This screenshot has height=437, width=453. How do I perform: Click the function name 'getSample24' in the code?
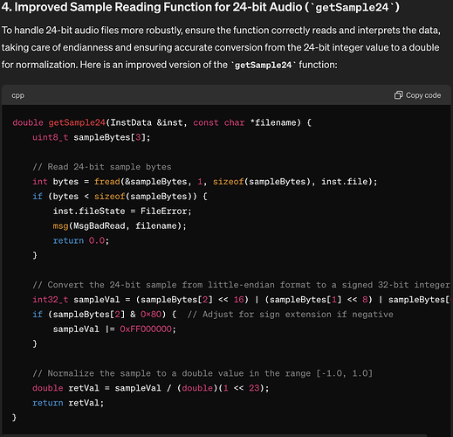point(77,122)
